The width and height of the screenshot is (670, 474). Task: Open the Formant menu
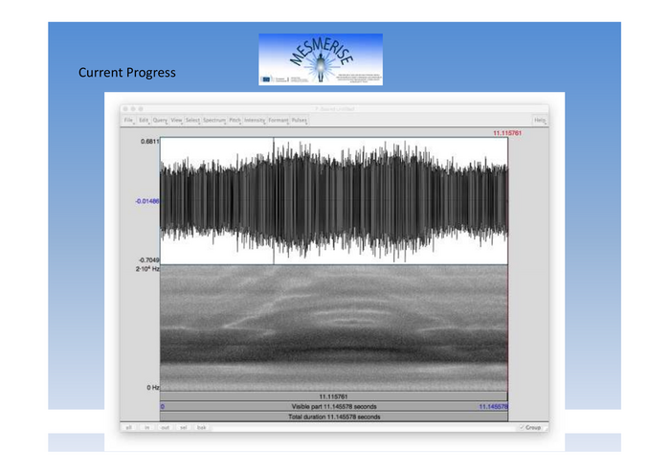(278, 120)
